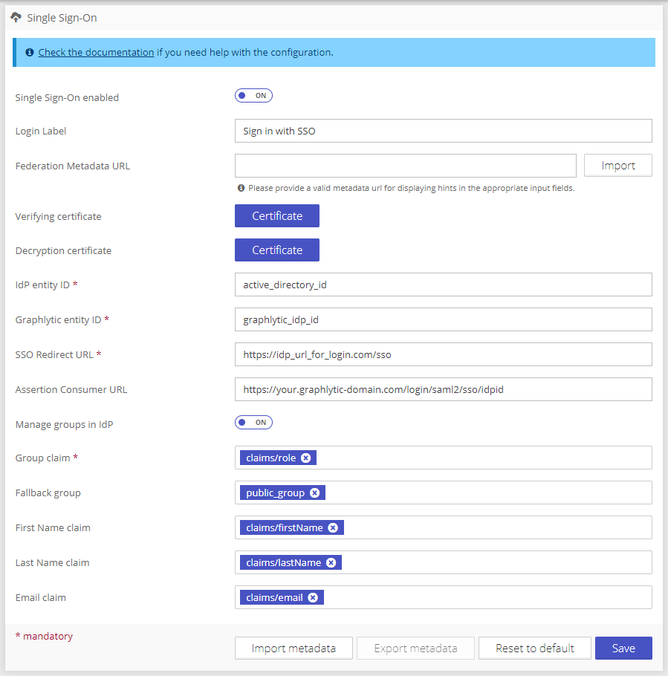Viewport: 668px width, 676px height.
Task: Save the SSO configuration
Action: (x=623, y=649)
